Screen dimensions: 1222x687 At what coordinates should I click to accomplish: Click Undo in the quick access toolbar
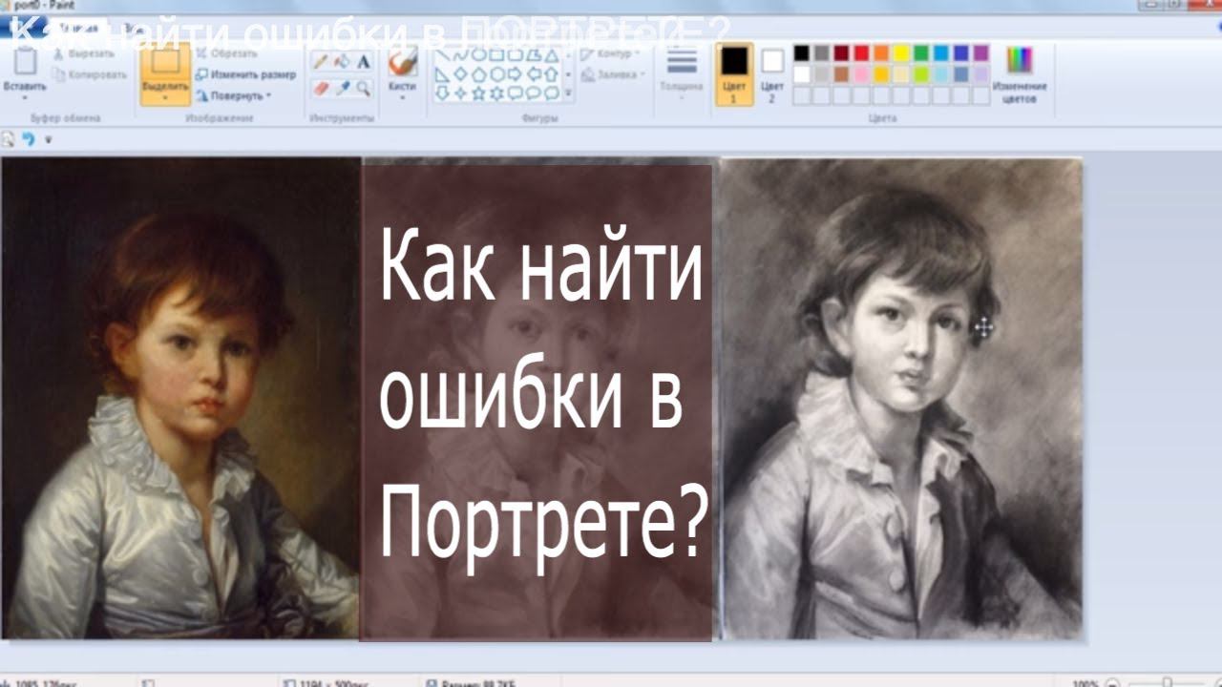coord(28,139)
